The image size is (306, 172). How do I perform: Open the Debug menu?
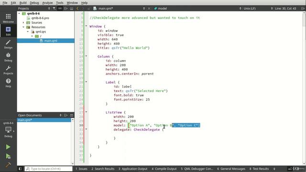coord(34,3)
